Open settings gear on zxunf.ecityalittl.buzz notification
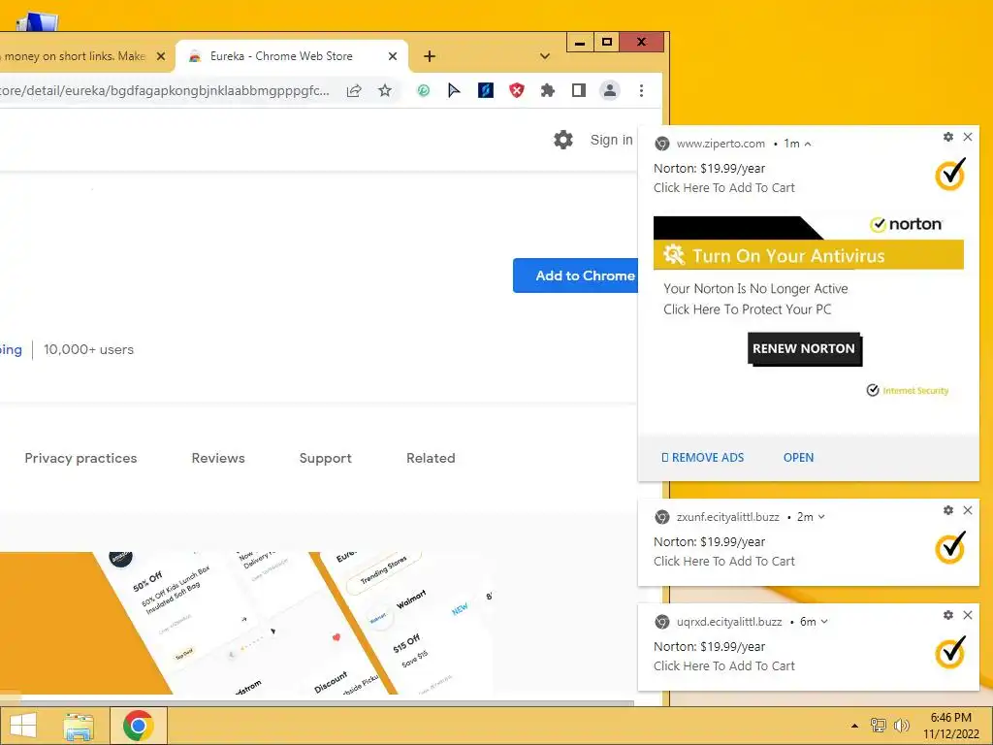The width and height of the screenshot is (993, 745). [948, 510]
